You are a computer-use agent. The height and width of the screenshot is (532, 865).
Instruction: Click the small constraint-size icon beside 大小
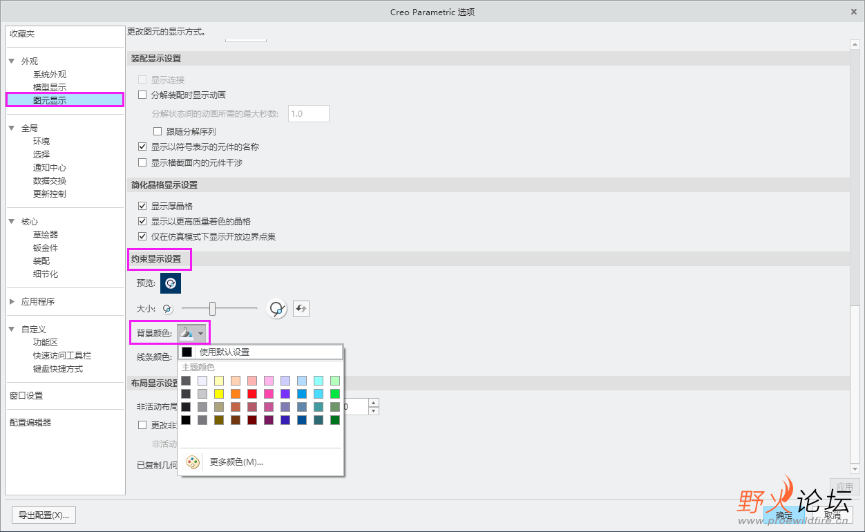tap(167, 309)
